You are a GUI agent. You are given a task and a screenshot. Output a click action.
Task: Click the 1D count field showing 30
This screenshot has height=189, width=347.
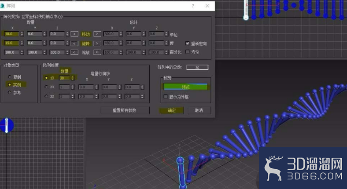(64, 78)
